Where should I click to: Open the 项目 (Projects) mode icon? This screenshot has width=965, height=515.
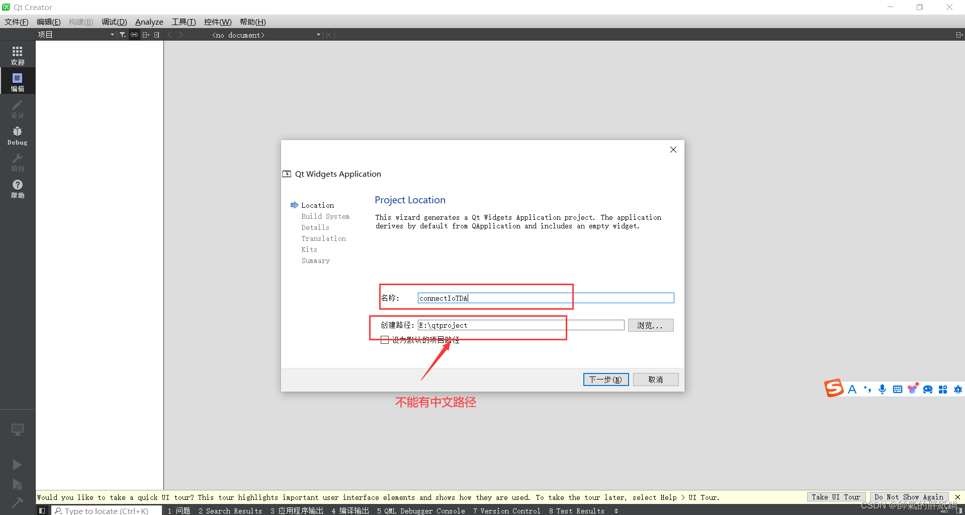[17, 161]
